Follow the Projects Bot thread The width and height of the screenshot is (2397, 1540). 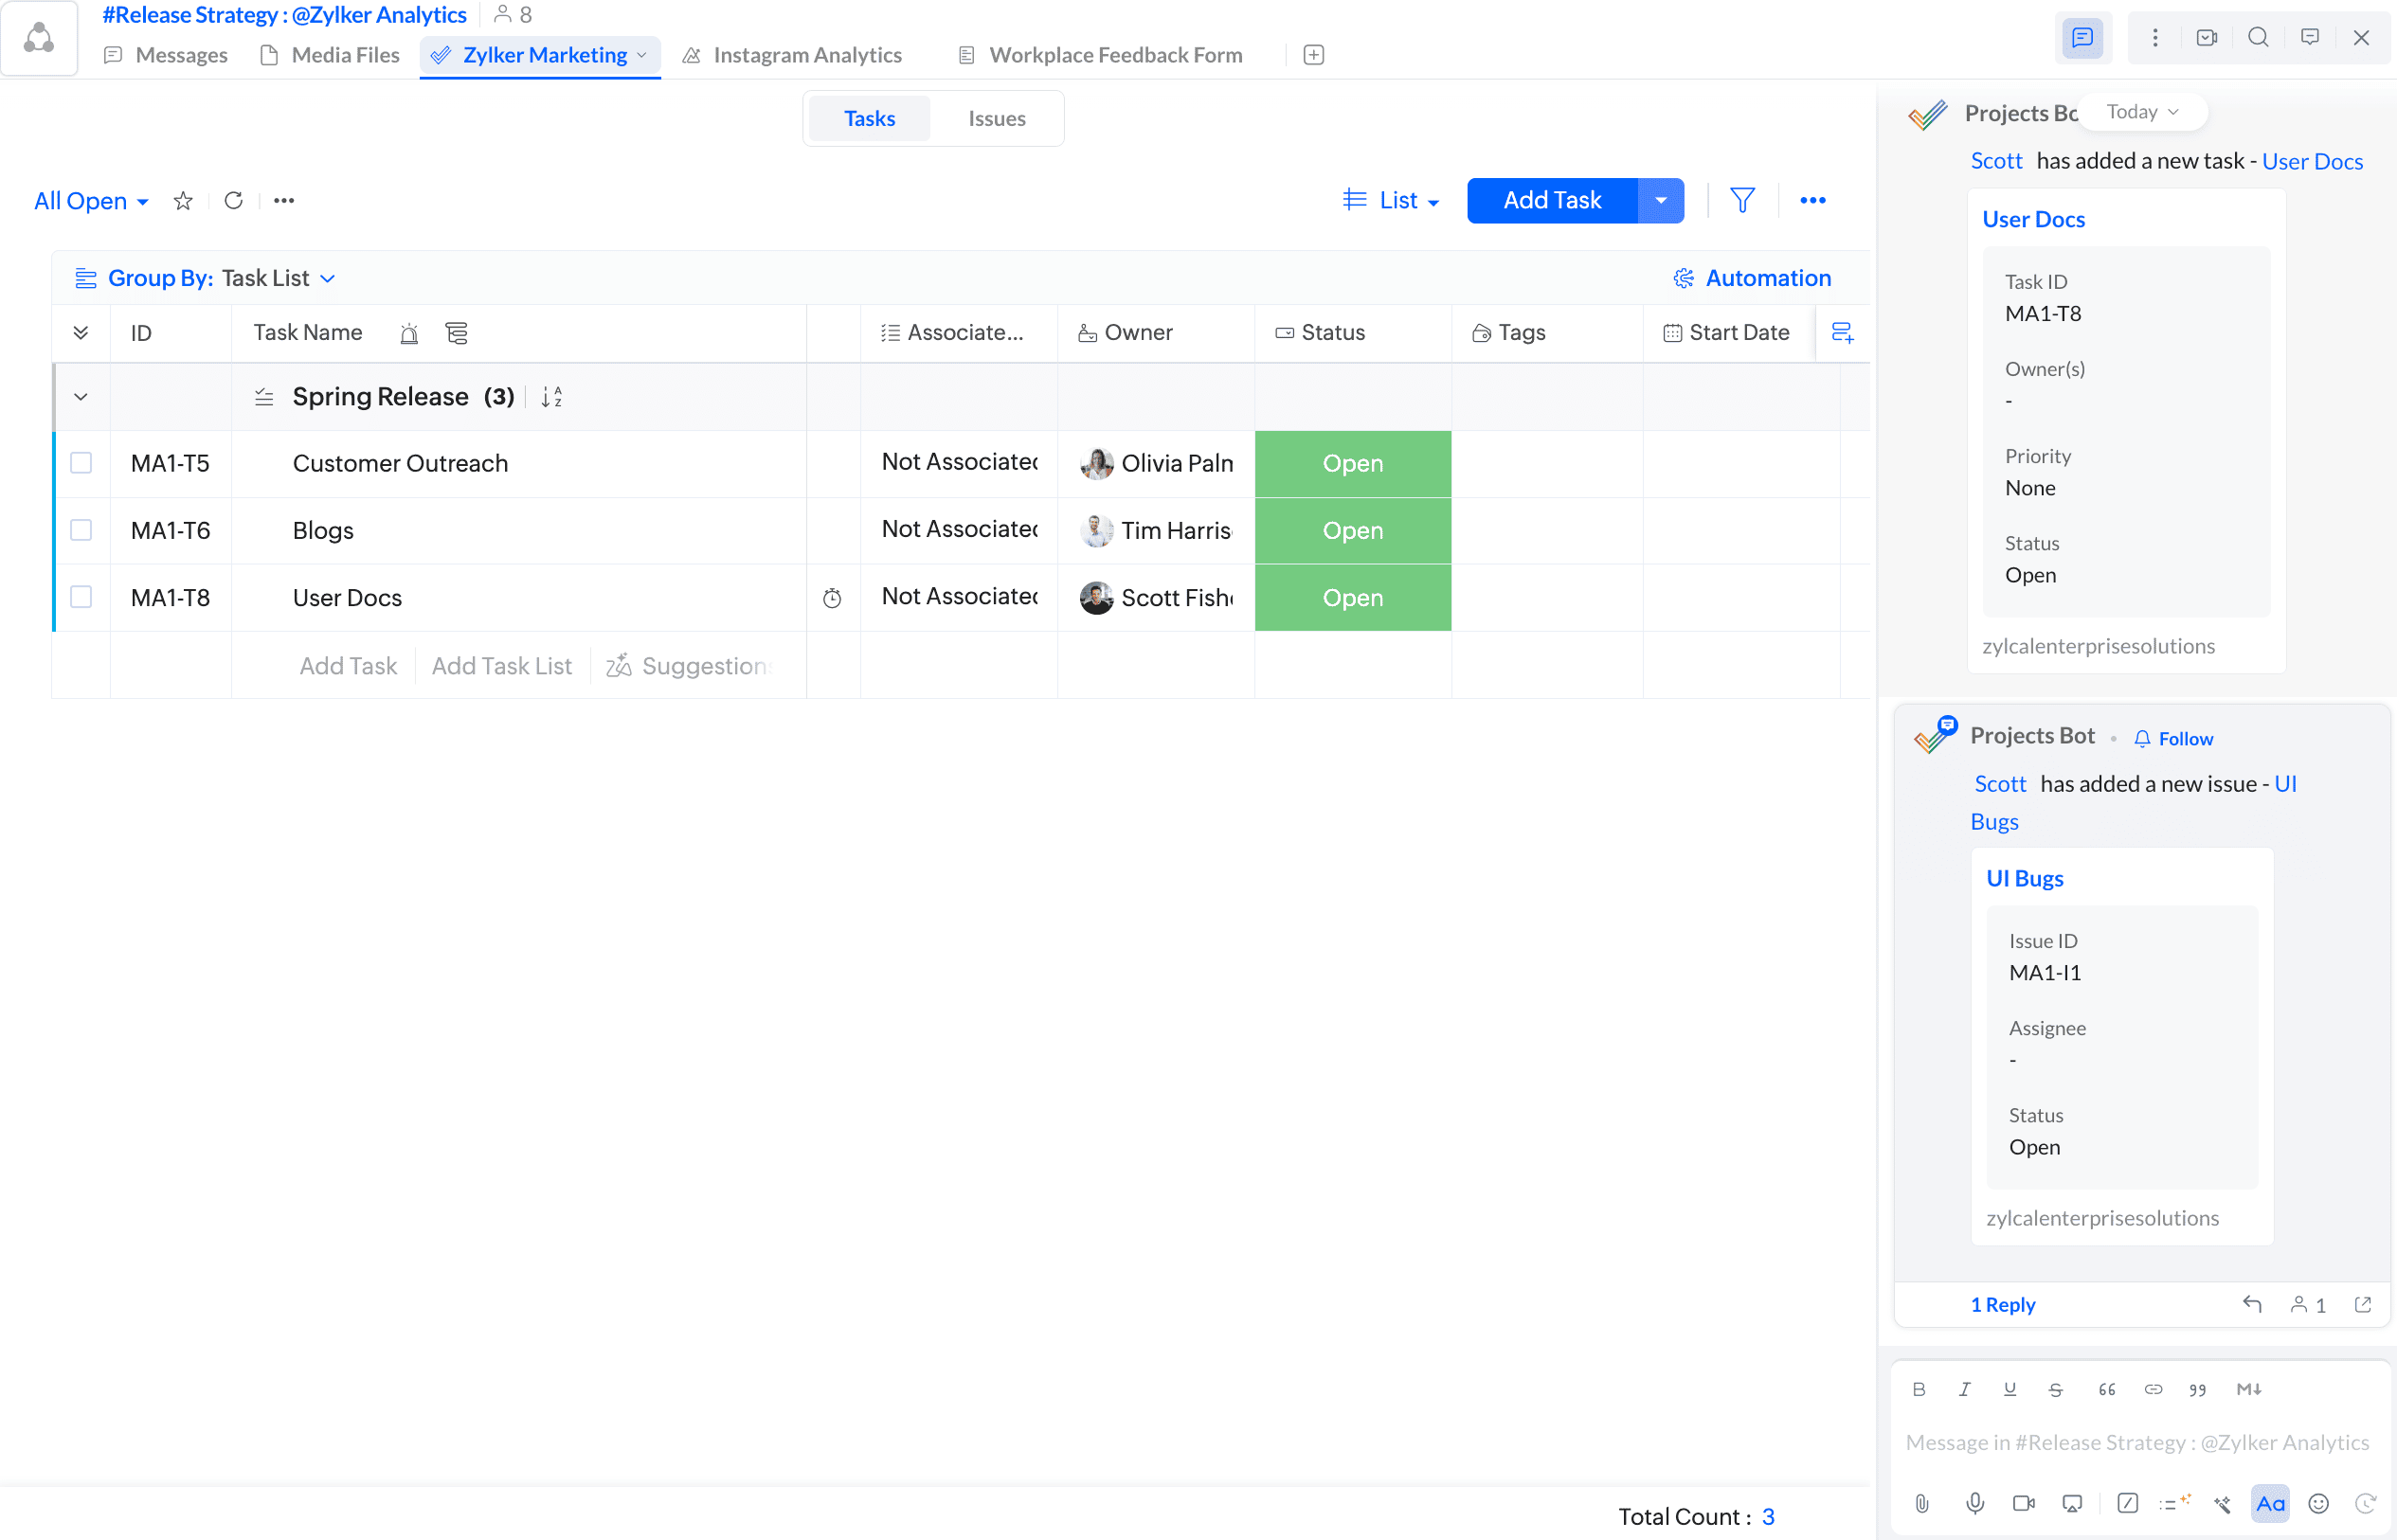point(2174,739)
